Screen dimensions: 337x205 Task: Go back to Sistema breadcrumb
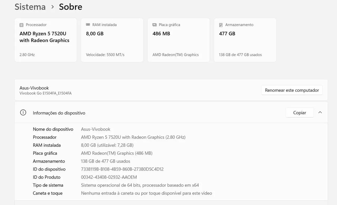(30, 7)
